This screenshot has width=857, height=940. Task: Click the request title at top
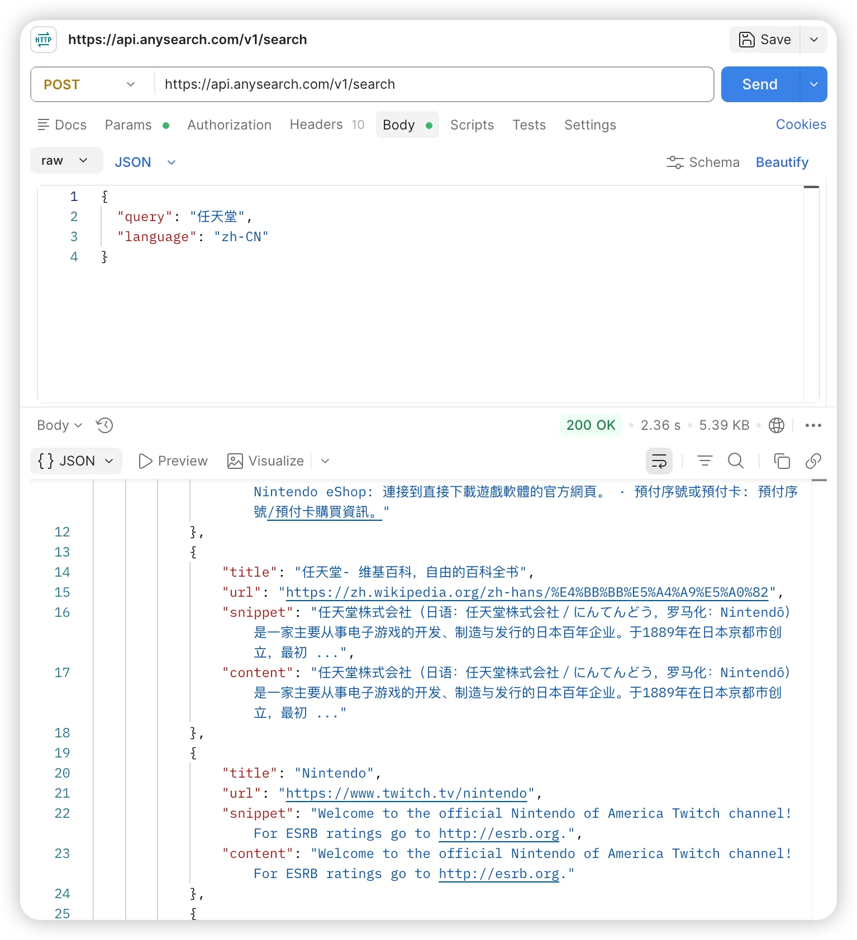coord(188,40)
